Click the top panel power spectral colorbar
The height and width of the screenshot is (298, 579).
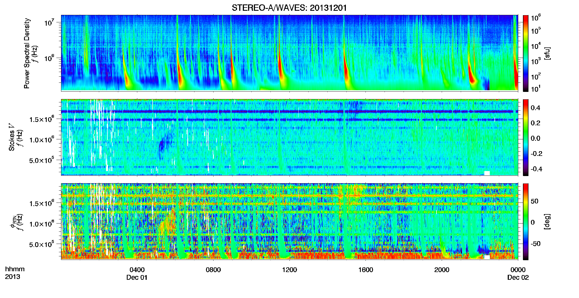pyautogui.click(x=526, y=53)
